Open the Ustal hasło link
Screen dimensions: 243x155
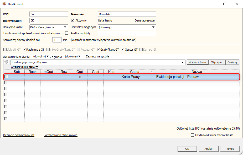[105, 20]
